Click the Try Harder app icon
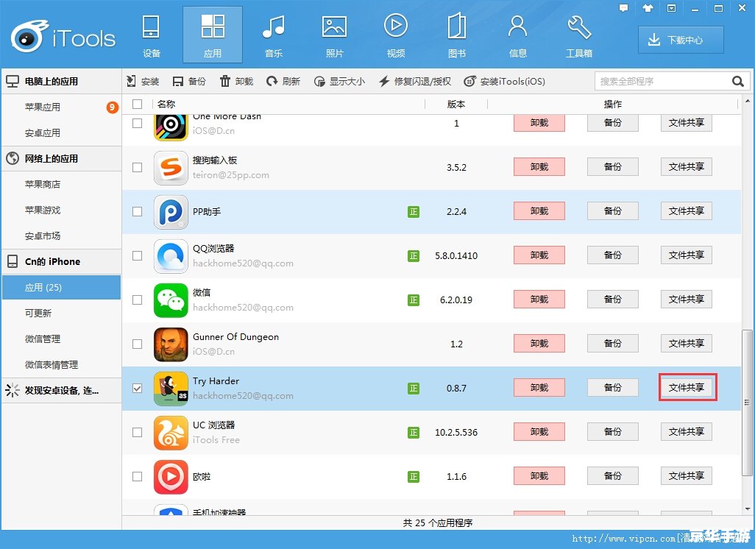 171,388
